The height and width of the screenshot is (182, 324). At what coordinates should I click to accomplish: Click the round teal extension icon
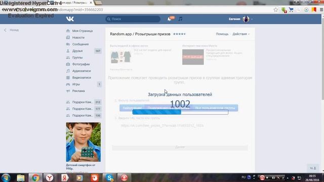pyautogui.click(x=306, y=10)
